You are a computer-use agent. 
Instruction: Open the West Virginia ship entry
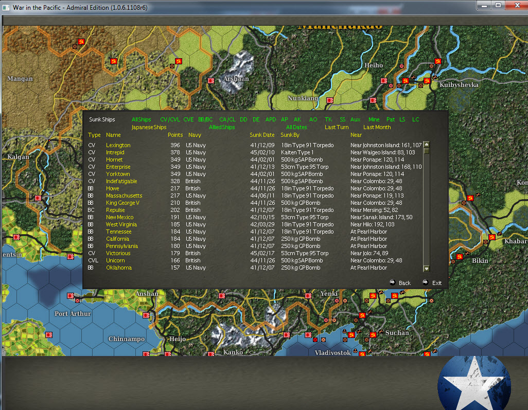click(121, 224)
